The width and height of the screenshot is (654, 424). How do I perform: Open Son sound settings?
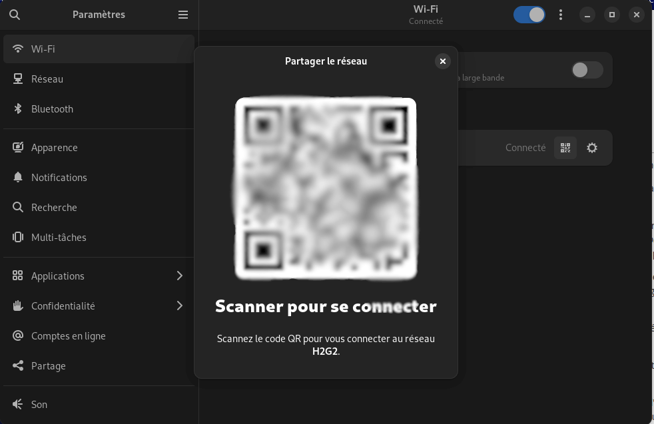tap(99, 405)
